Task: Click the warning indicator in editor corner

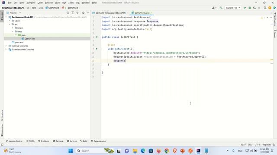Action: (x=263, y=18)
